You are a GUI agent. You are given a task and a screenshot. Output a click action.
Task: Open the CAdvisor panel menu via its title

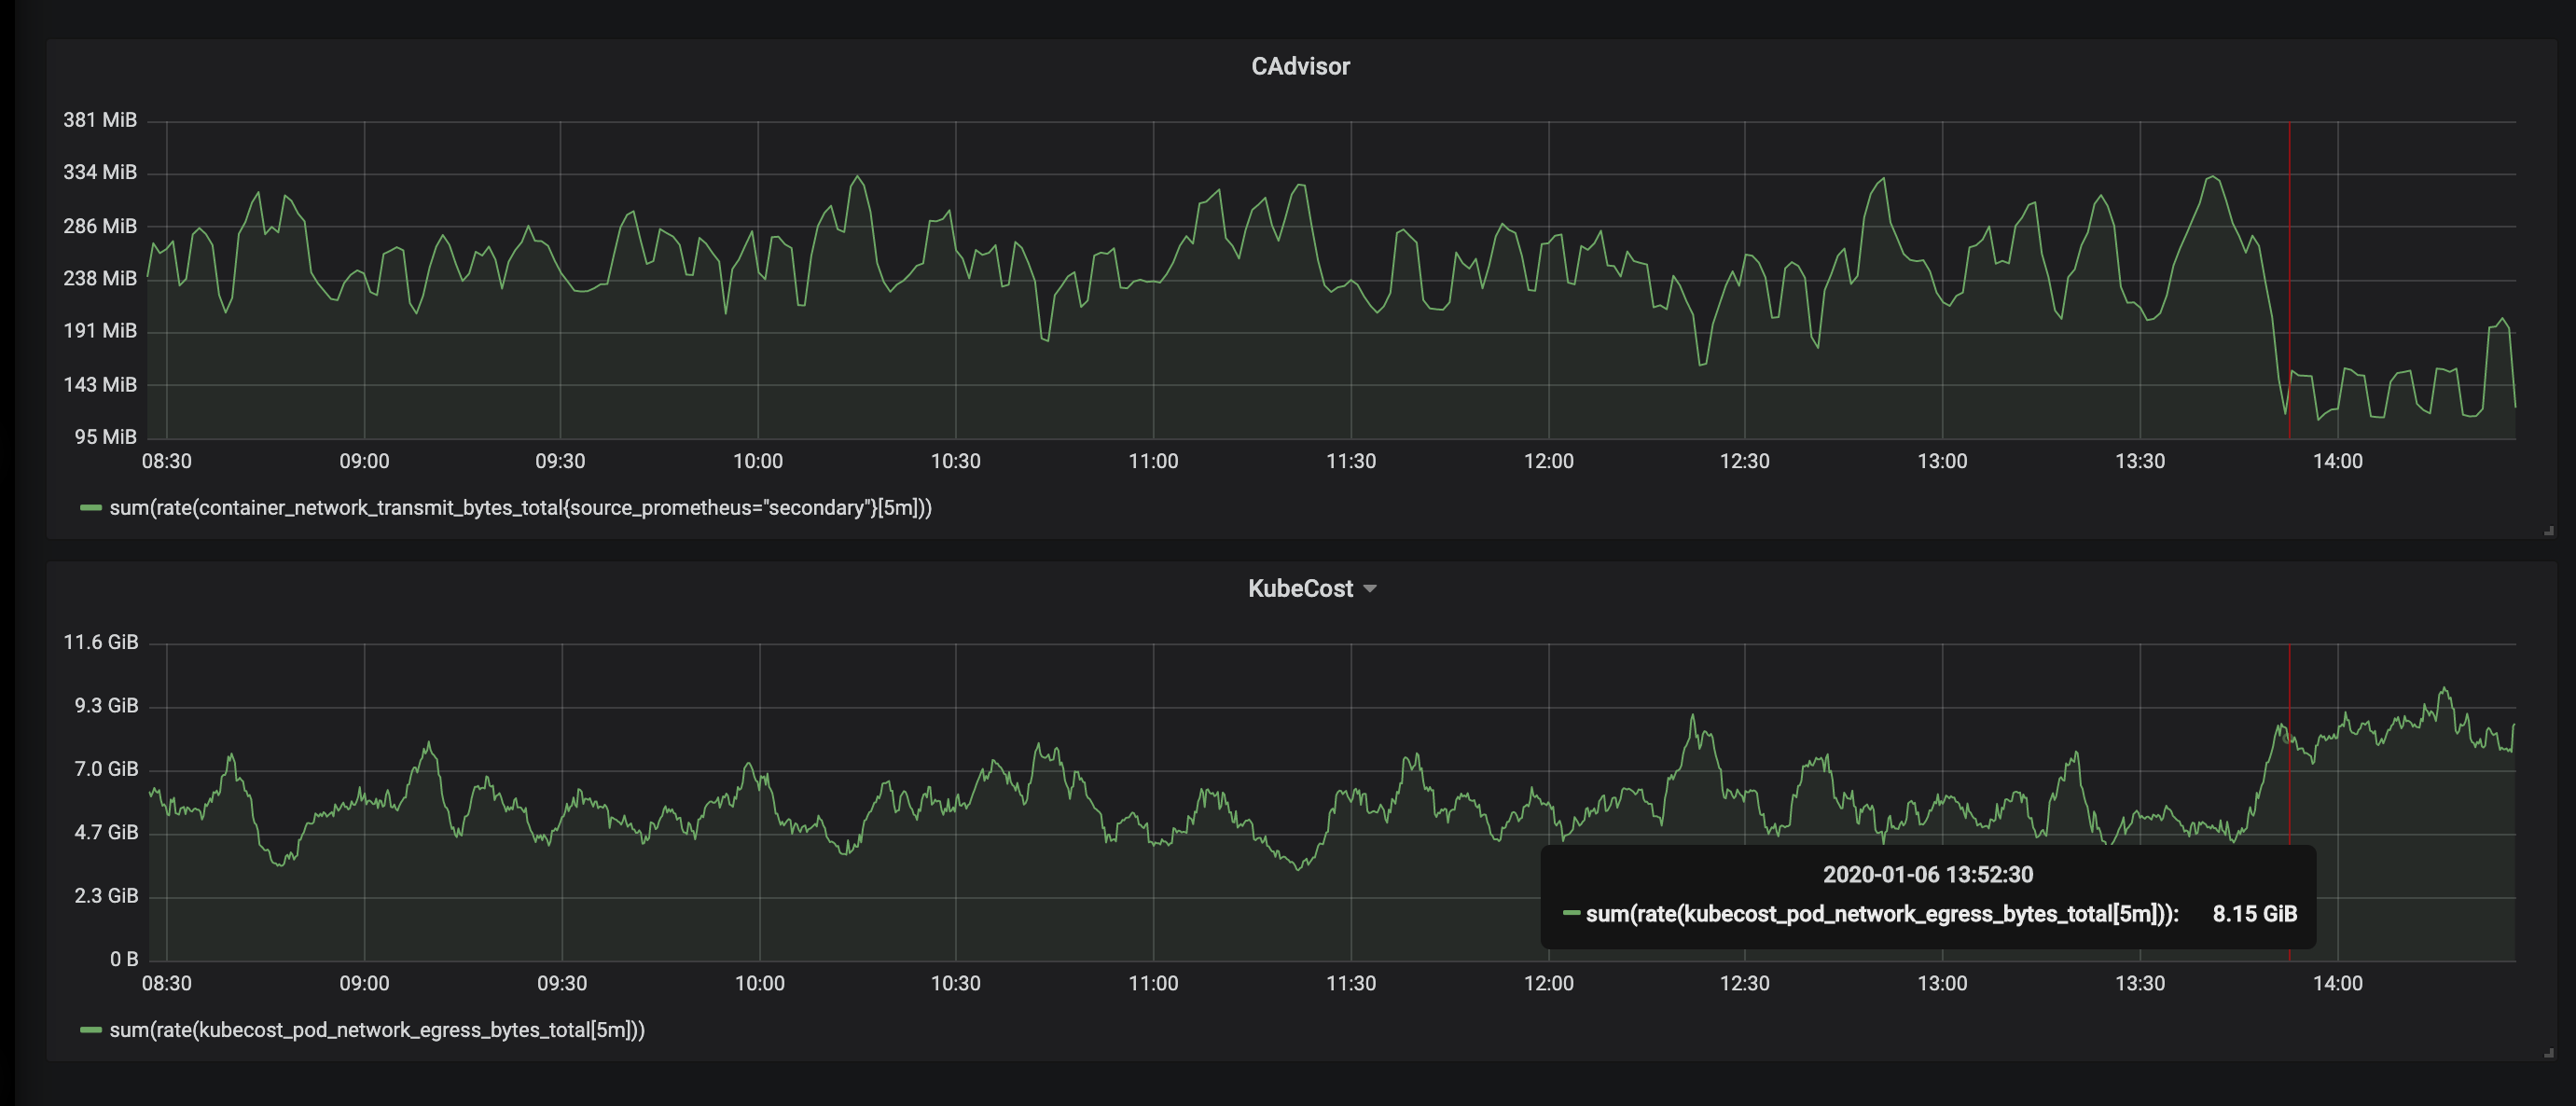pyautogui.click(x=1300, y=66)
